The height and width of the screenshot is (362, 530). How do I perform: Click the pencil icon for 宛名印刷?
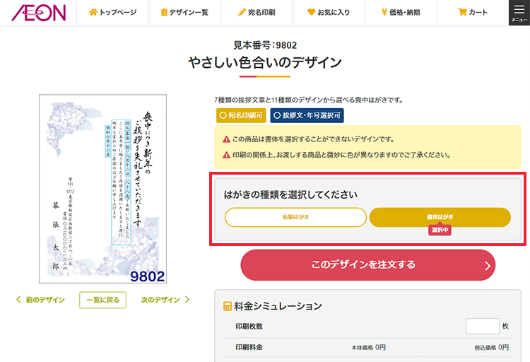coord(242,12)
